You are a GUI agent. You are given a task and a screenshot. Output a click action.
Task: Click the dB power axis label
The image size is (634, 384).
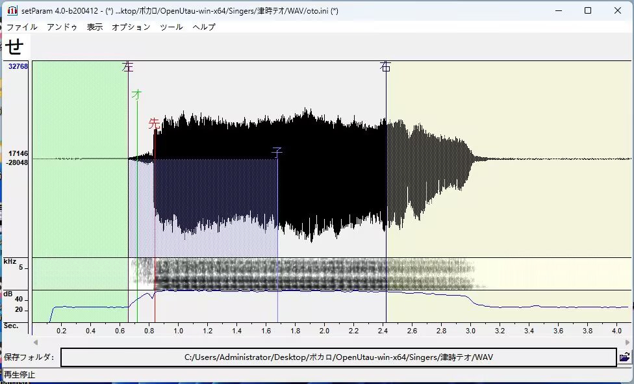(x=8, y=294)
